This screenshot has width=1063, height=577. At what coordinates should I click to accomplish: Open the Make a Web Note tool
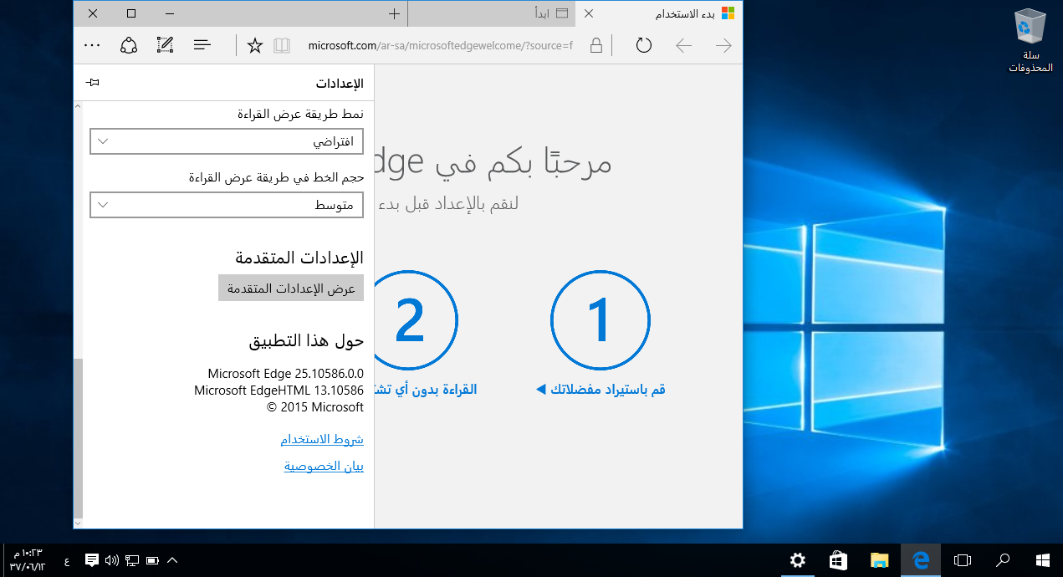tap(165, 45)
